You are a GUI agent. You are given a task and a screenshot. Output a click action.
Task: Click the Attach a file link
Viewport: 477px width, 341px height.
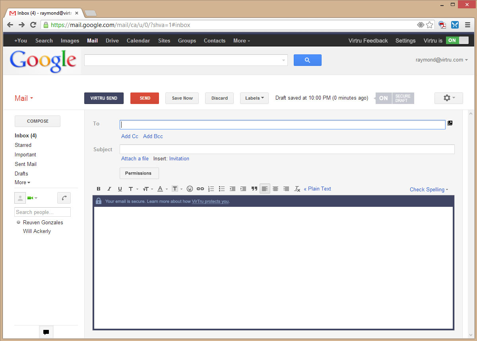pos(135,158)
